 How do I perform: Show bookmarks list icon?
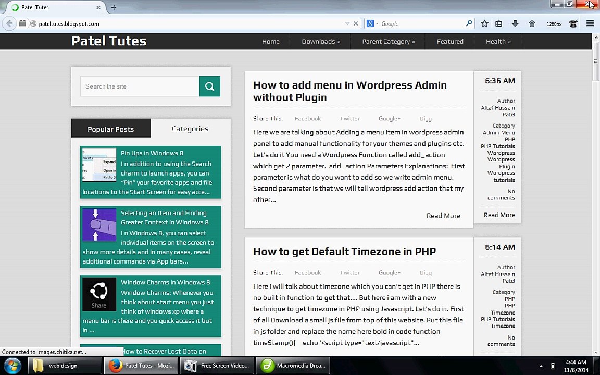click(498, 23)
